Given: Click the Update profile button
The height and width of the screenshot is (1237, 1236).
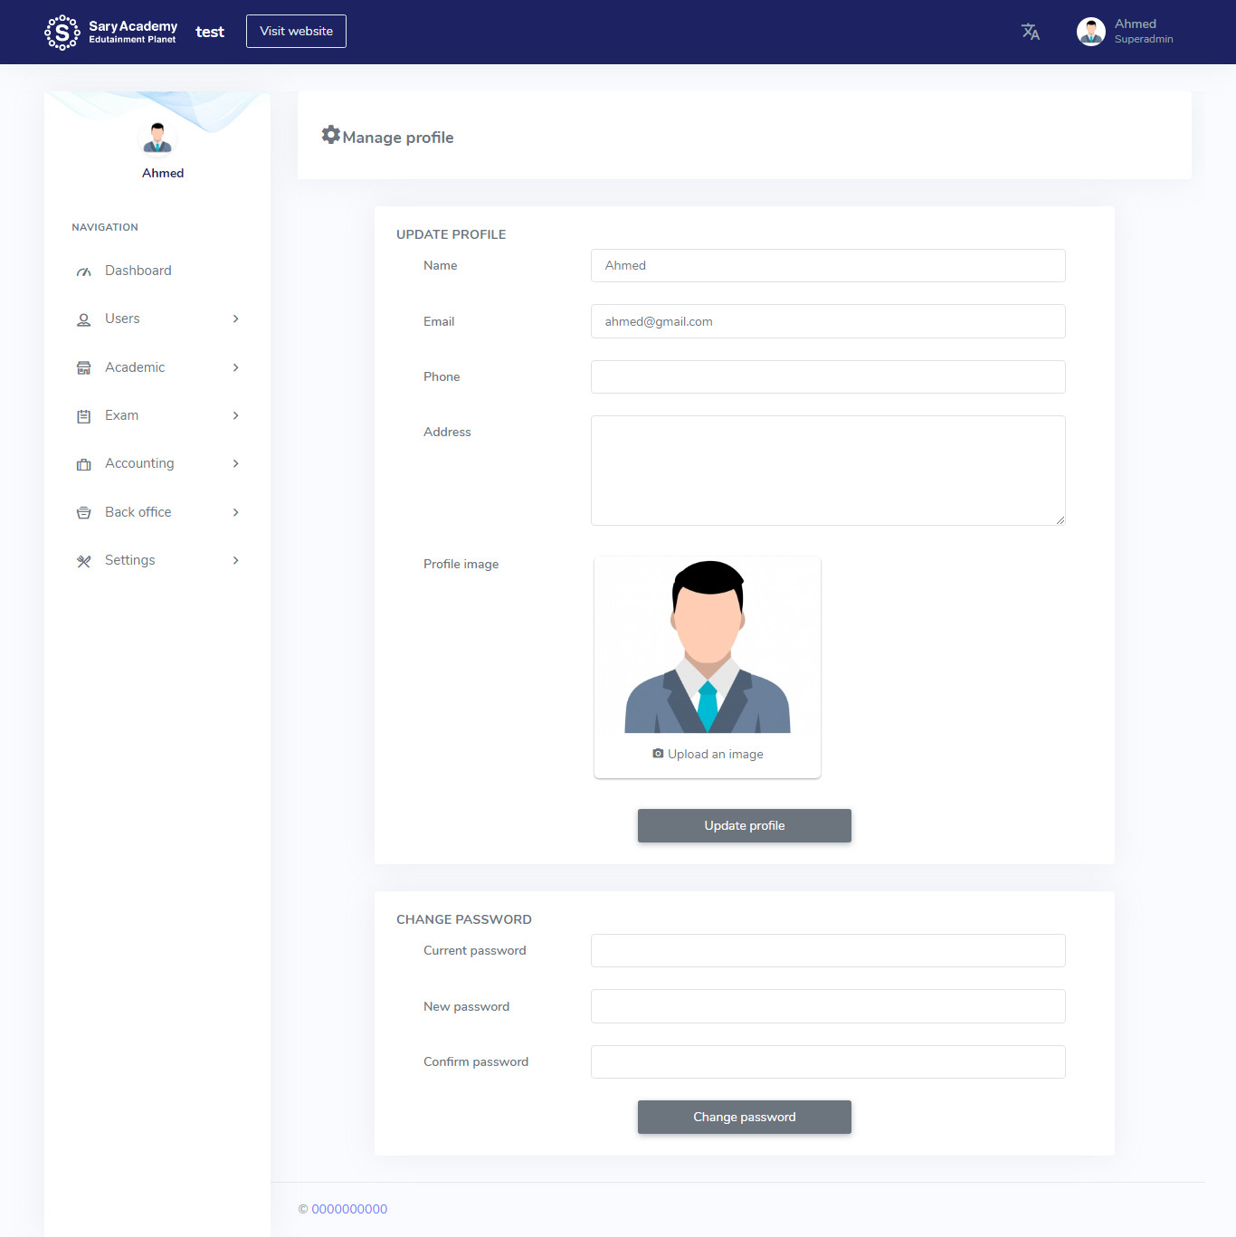Looking at the screenshot, I should (745, 825).
